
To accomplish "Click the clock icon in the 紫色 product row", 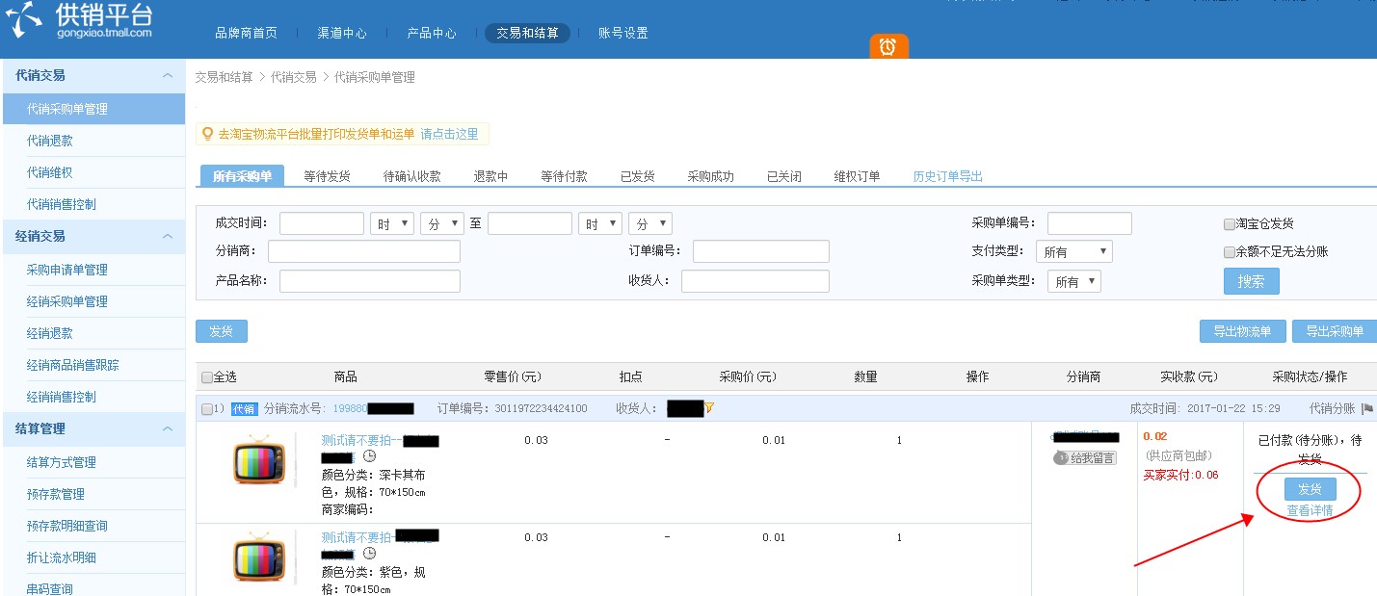I will [369, 554].
